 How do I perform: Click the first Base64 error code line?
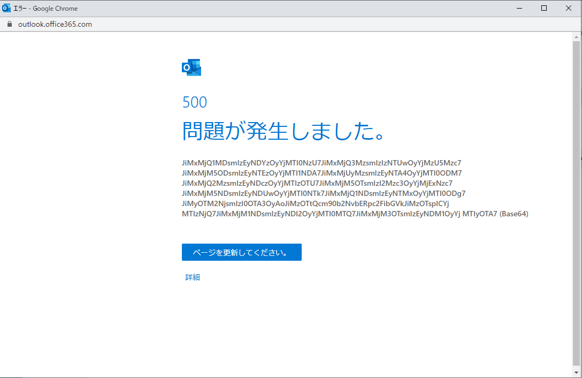[x=321, y=163]
